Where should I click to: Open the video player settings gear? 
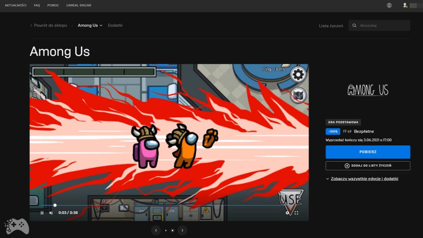[x=288, y=213]
